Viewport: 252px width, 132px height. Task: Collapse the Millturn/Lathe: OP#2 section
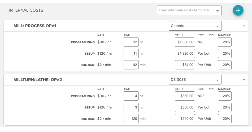point(244,80)
